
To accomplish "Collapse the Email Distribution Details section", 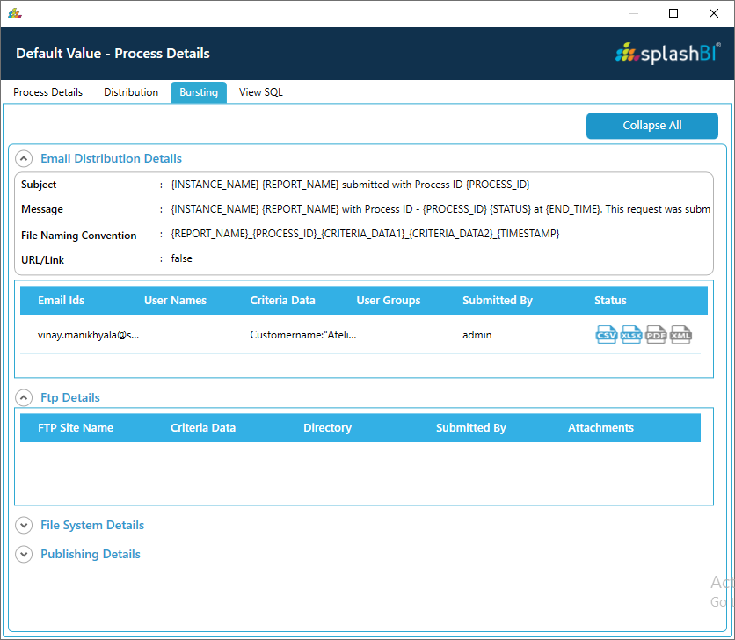I will click(x=24, y=159).
